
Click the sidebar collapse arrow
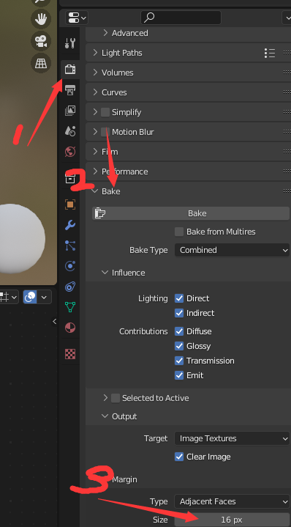click(55, 322)
